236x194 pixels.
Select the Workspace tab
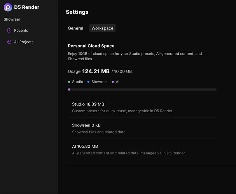[x=102, y=28]
